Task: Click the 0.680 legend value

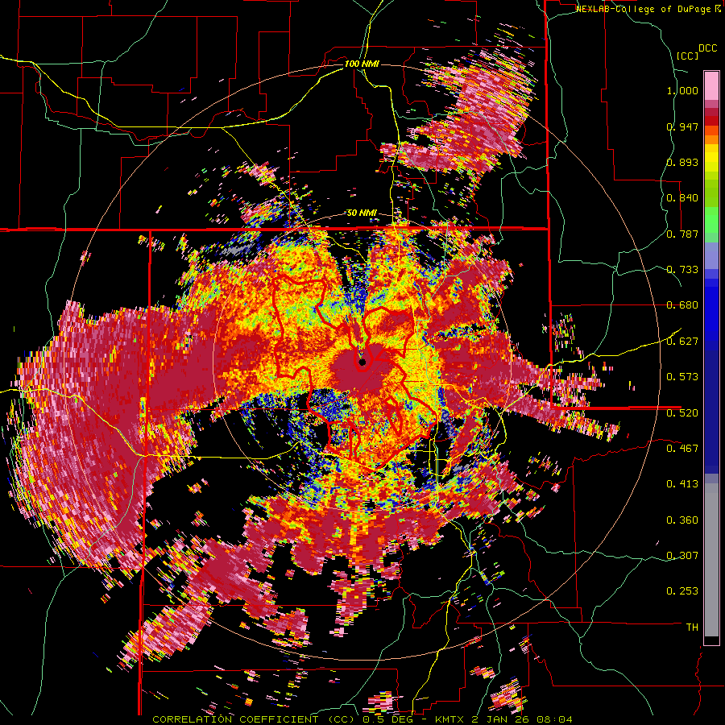Action: (x=682, y=305)
